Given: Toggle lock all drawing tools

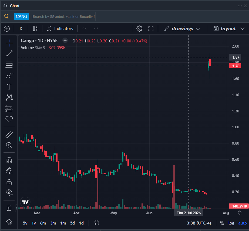Looking at the screenshot, I should click(x=9, y=182).
